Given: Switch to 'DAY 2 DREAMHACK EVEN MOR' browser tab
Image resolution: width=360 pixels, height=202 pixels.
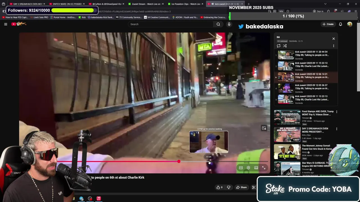Looking at the screenshot, I should coord(28,4).
